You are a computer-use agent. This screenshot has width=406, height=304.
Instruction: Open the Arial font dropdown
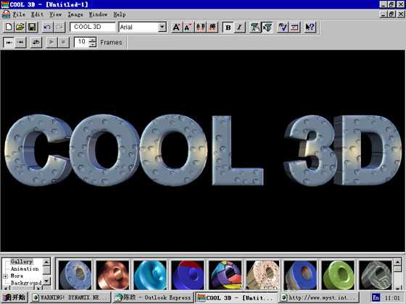click(x=162, y=27)
